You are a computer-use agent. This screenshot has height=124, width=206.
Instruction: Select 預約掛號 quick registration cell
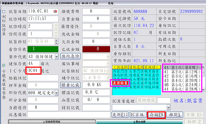pyautogui.click(x=120, y=75)
